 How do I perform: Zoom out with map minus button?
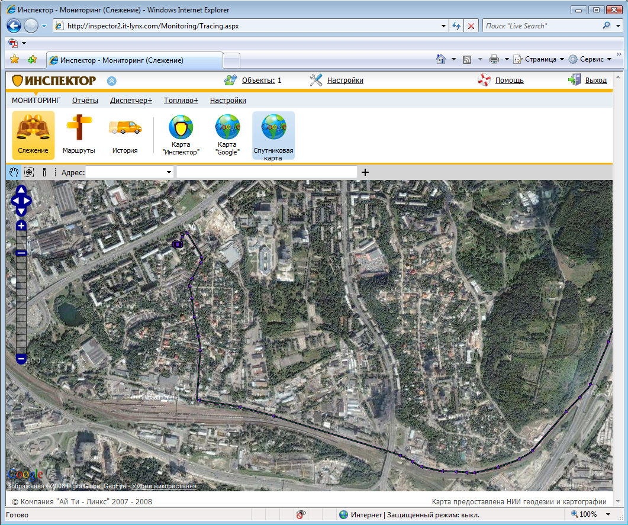pos(21,359)
